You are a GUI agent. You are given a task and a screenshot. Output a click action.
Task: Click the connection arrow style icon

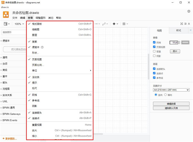(97, 24)
